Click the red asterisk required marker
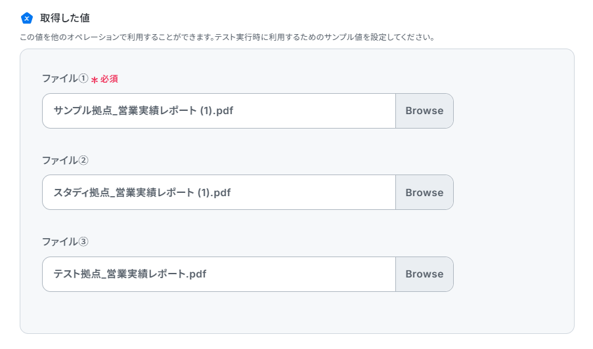This screenshot has height=349, width=593. point(95,79)
